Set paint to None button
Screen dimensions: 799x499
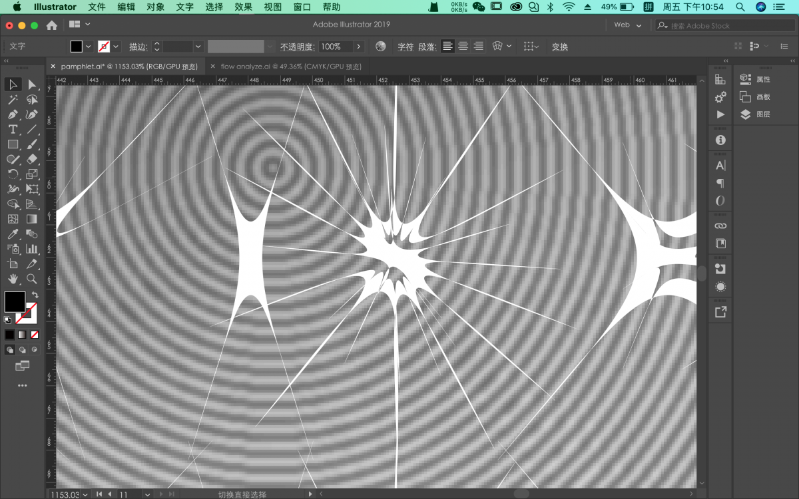click(35, 335)
